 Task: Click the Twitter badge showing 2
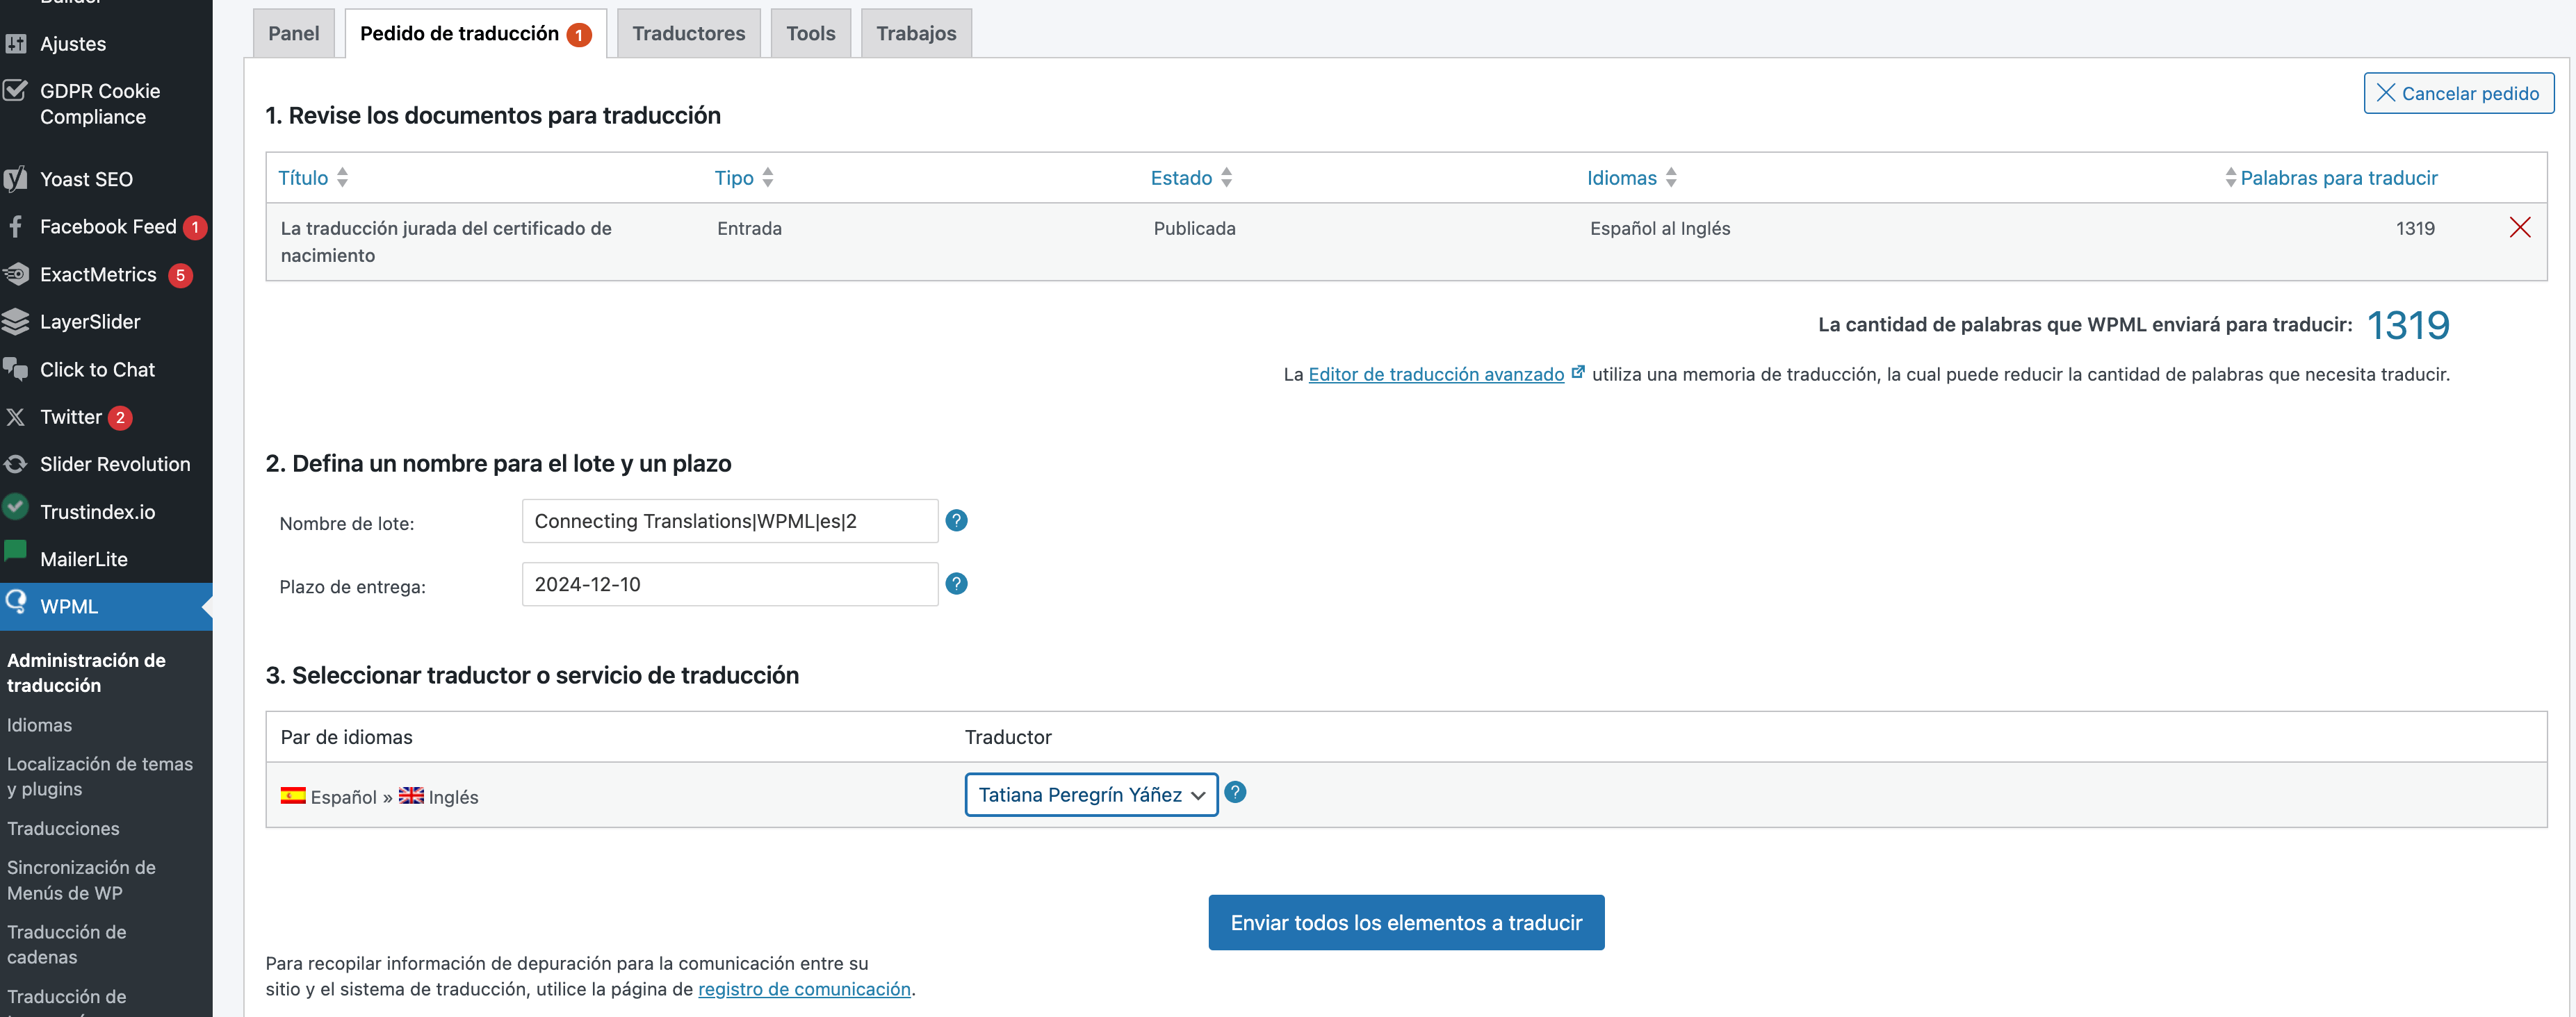coord(120,417)
